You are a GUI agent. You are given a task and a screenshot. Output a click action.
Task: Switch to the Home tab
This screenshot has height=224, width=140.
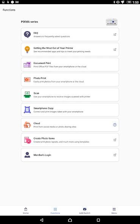pos(26,211)
